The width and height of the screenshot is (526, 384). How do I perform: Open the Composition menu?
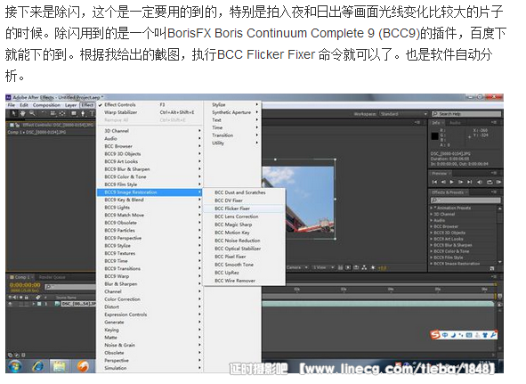pyautogui.click(x=46, y=105)
